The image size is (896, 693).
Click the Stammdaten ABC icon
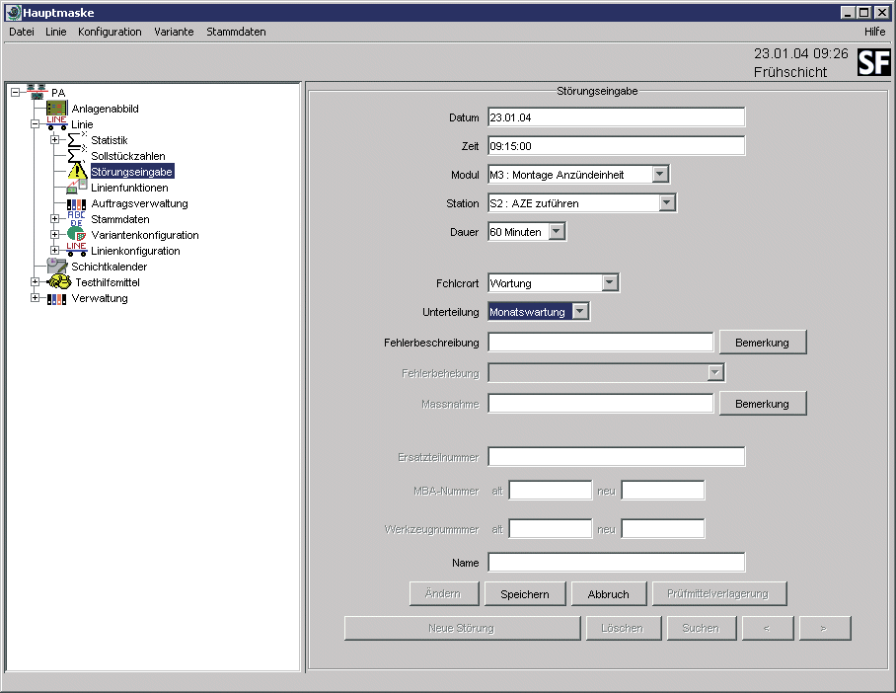(76, 219)
